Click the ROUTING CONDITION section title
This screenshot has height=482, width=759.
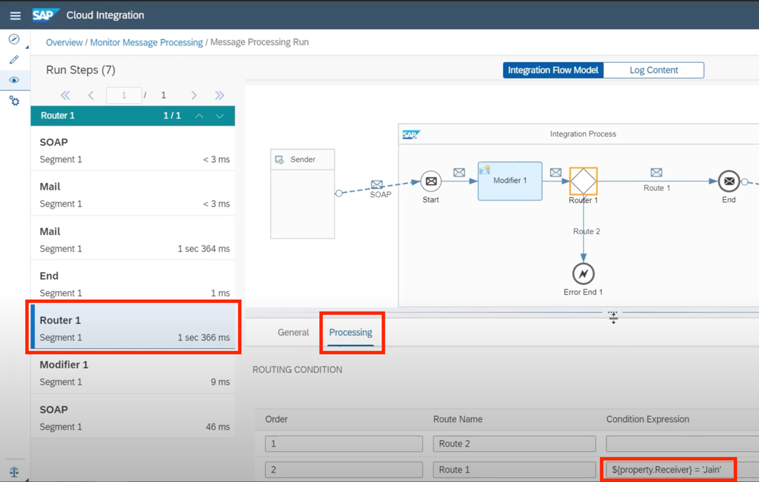297,370
